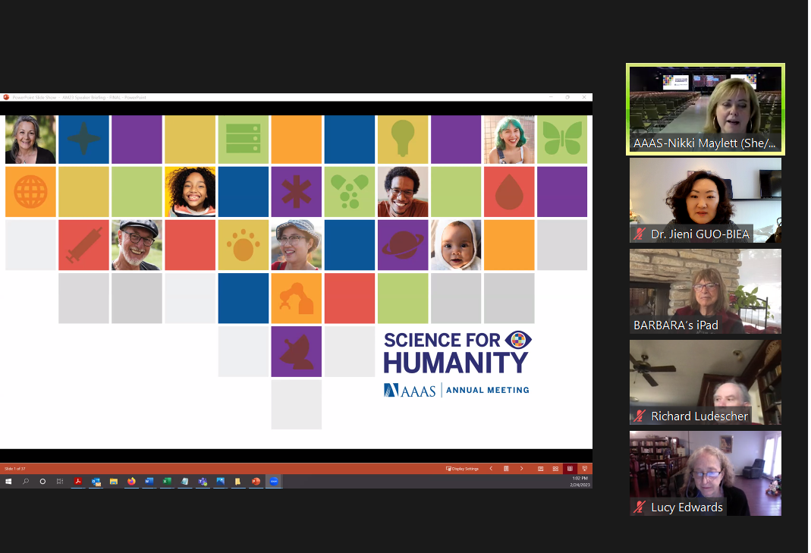Select Dr. Jieni GUO-BIEA's video tile
811x553 pixels.
[705, 200]
